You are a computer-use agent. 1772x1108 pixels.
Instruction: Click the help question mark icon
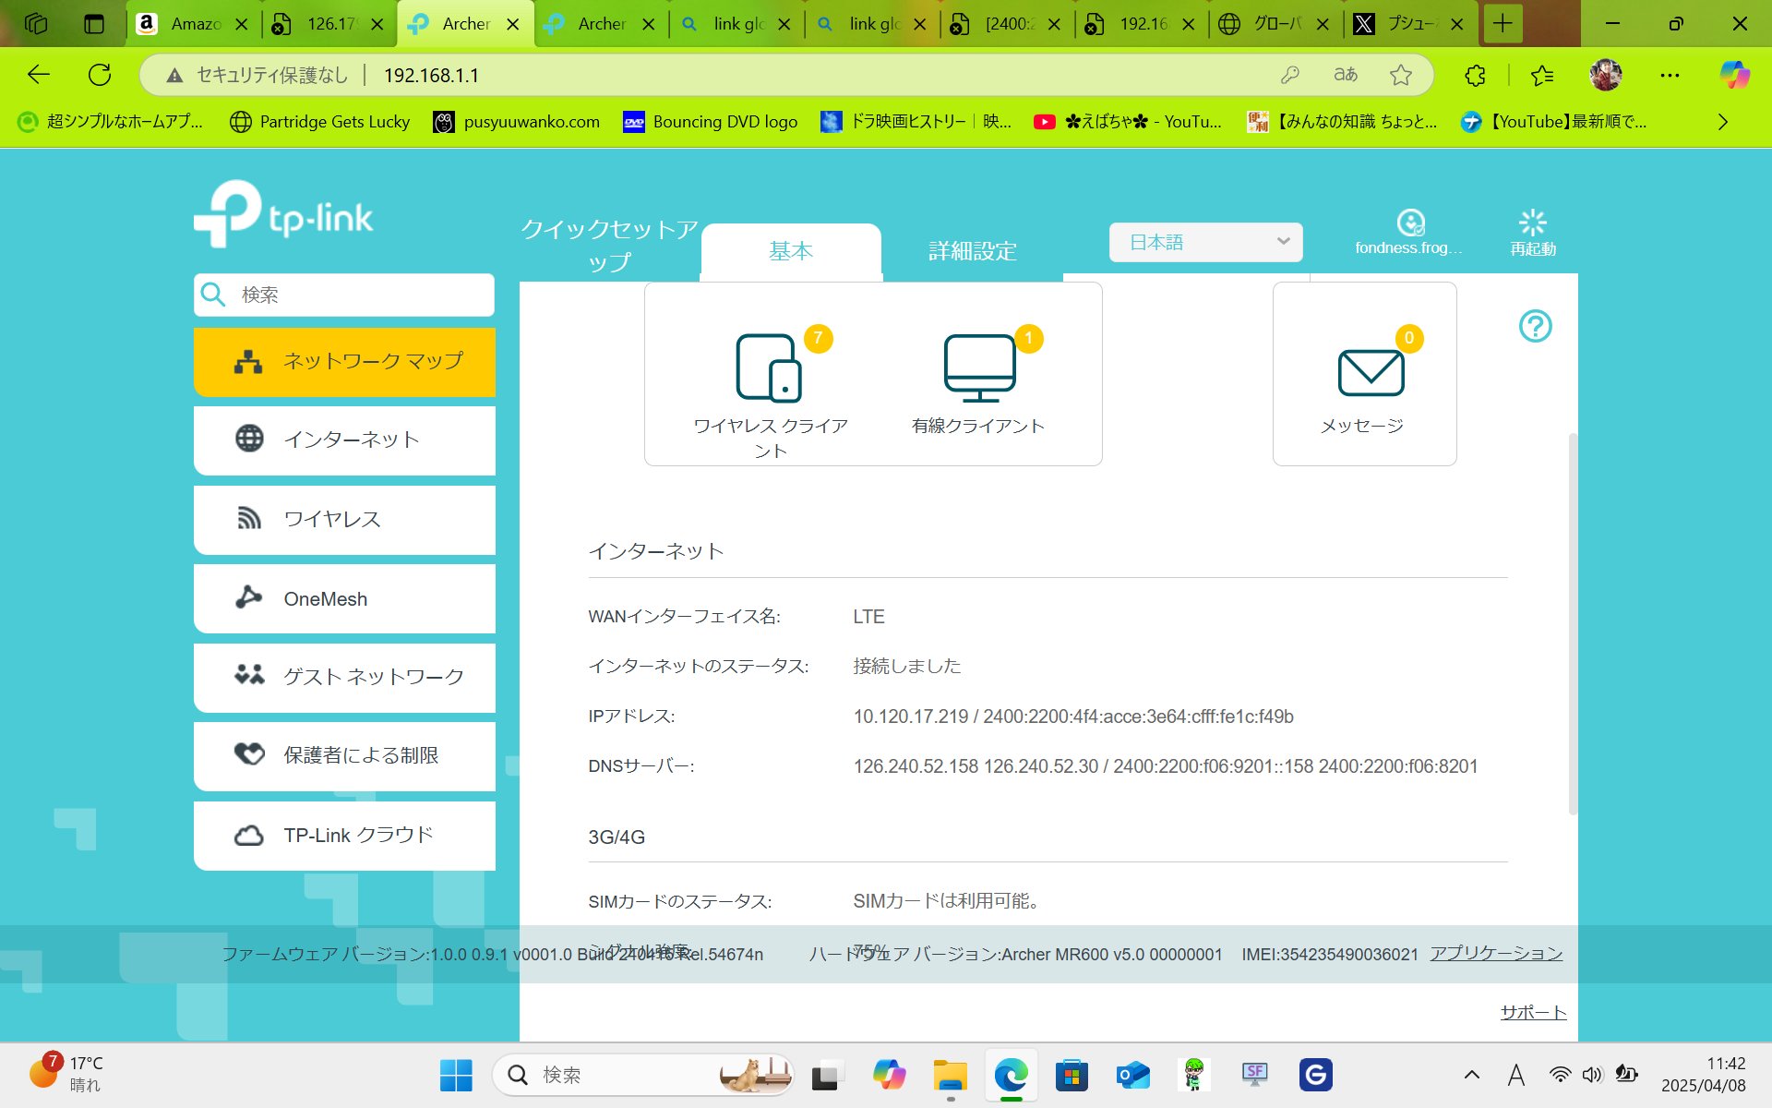[1535, 326]
